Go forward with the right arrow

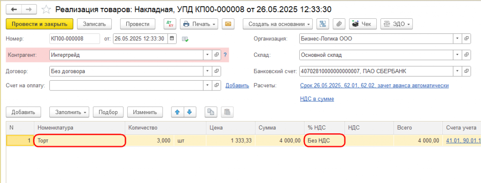pos(29,9)
